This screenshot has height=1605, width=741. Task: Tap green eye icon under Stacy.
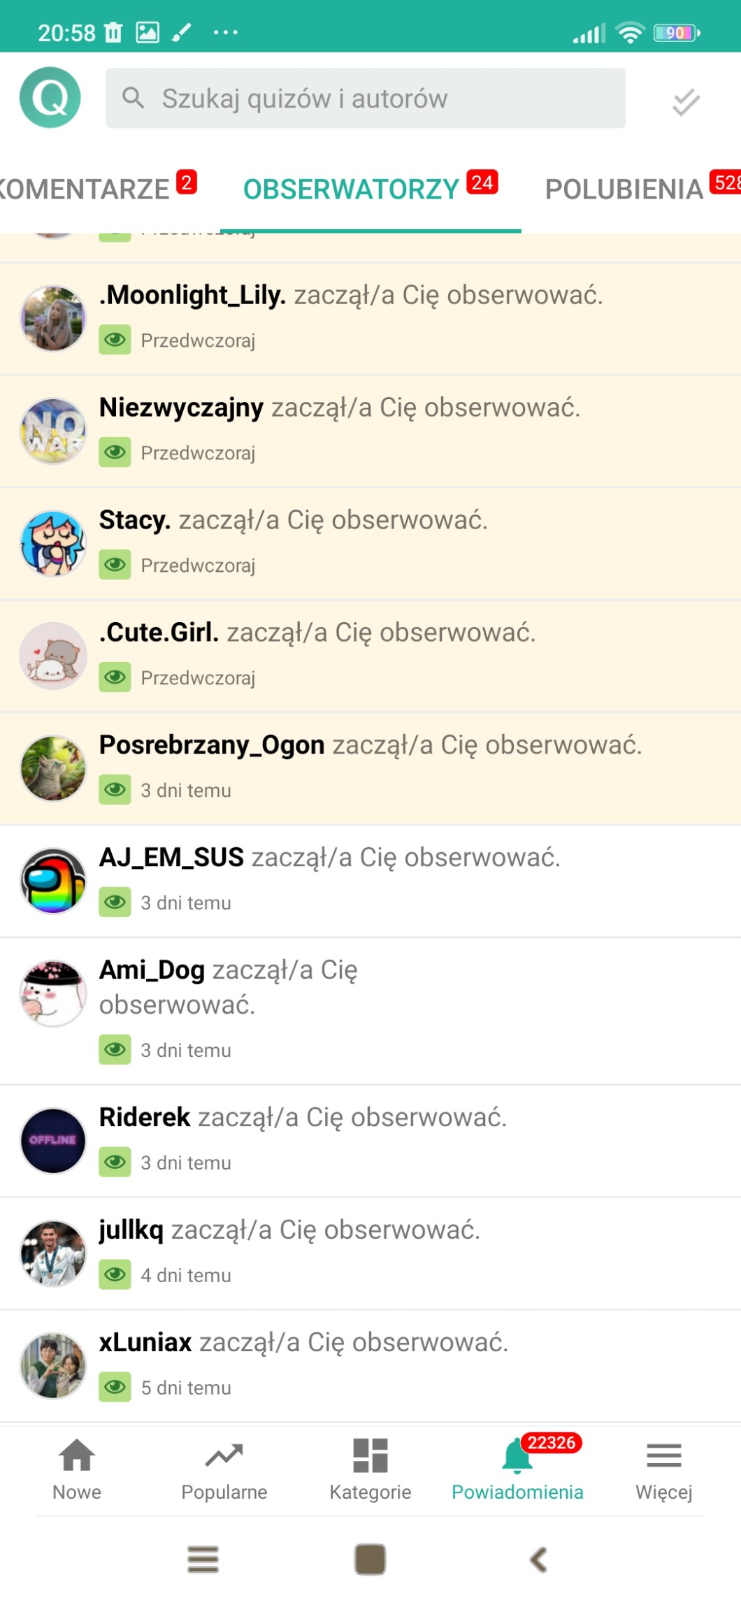(115, 564)
